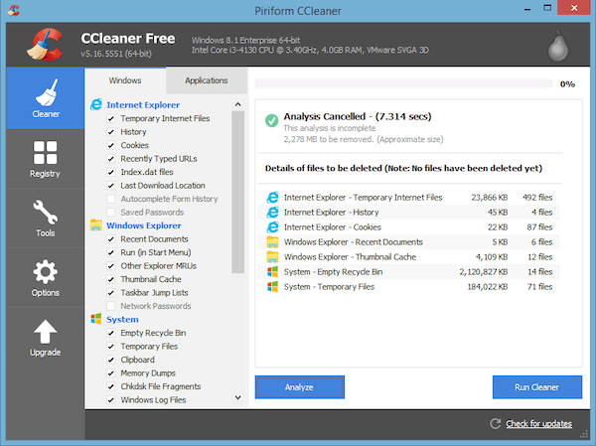This screenshot has width=596, height=446.
Task: Switch to the Applications tab
Action: pyautogui.click(x=207, y=80)
